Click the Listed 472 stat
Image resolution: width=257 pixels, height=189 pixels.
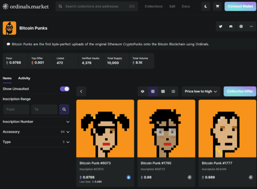click(x=66, y=61)
